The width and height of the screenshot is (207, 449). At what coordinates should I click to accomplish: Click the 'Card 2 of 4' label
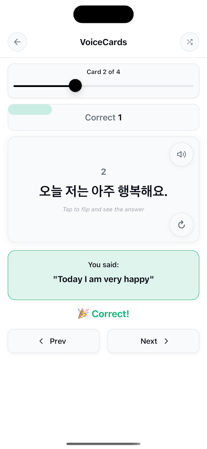tap(103, 72)
